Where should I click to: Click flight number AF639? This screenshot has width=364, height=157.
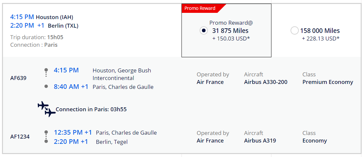[x=18, y=78]
